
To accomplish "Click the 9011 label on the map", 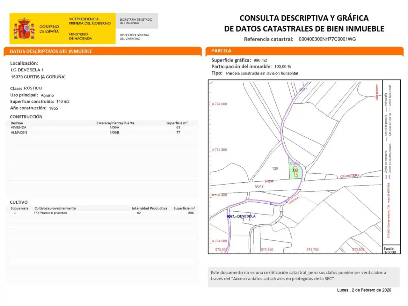I will click(x=303, y=90).
